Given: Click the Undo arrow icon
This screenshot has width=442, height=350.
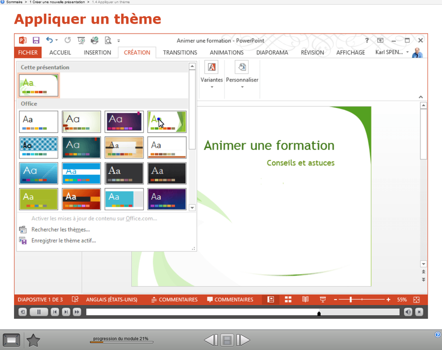Looking at the screenshot, I should [49, 40].
